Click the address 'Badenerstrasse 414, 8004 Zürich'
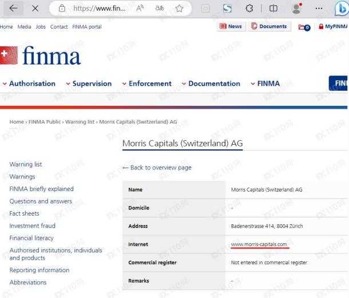 (x=267, y=226)
